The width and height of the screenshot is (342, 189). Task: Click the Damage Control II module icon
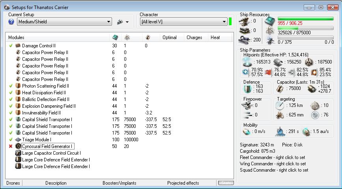coord(18,46)
